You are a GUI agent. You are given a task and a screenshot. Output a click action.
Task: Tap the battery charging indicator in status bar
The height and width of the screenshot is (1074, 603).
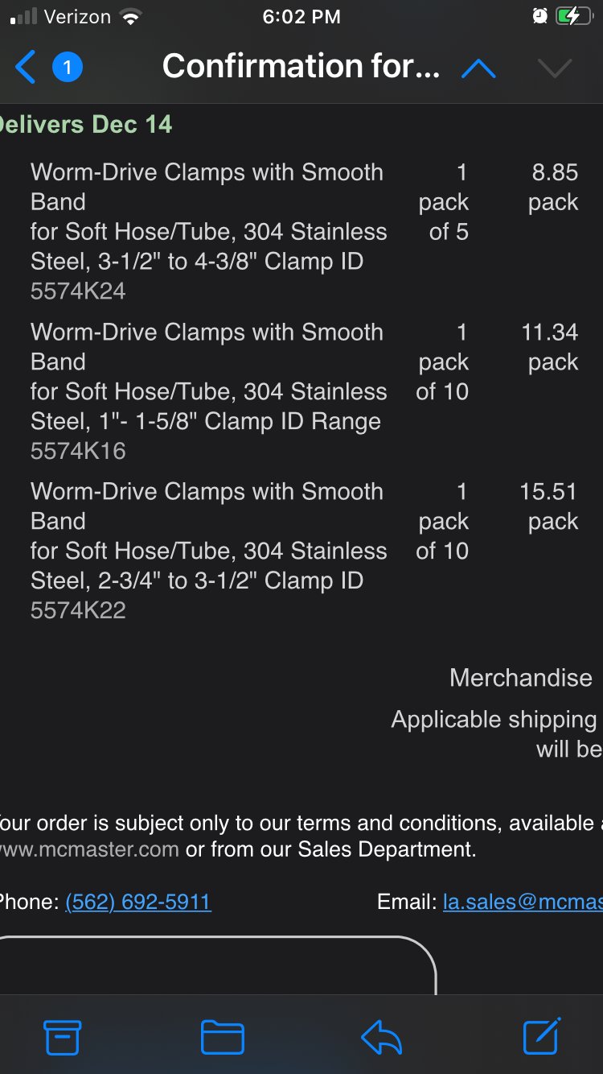click(x=573, y=17)
